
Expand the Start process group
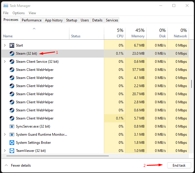click(x=5, y=45)
